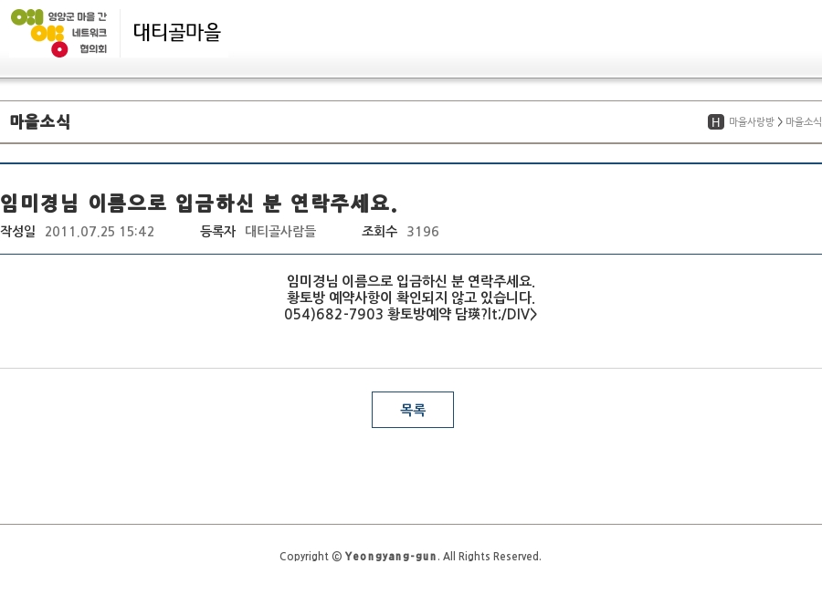Click the 조회수 label
Screen dimensions: 822x616
point(379,232)
